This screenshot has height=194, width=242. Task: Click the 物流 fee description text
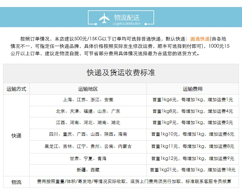pyautogui.click(x=134, y=181)
